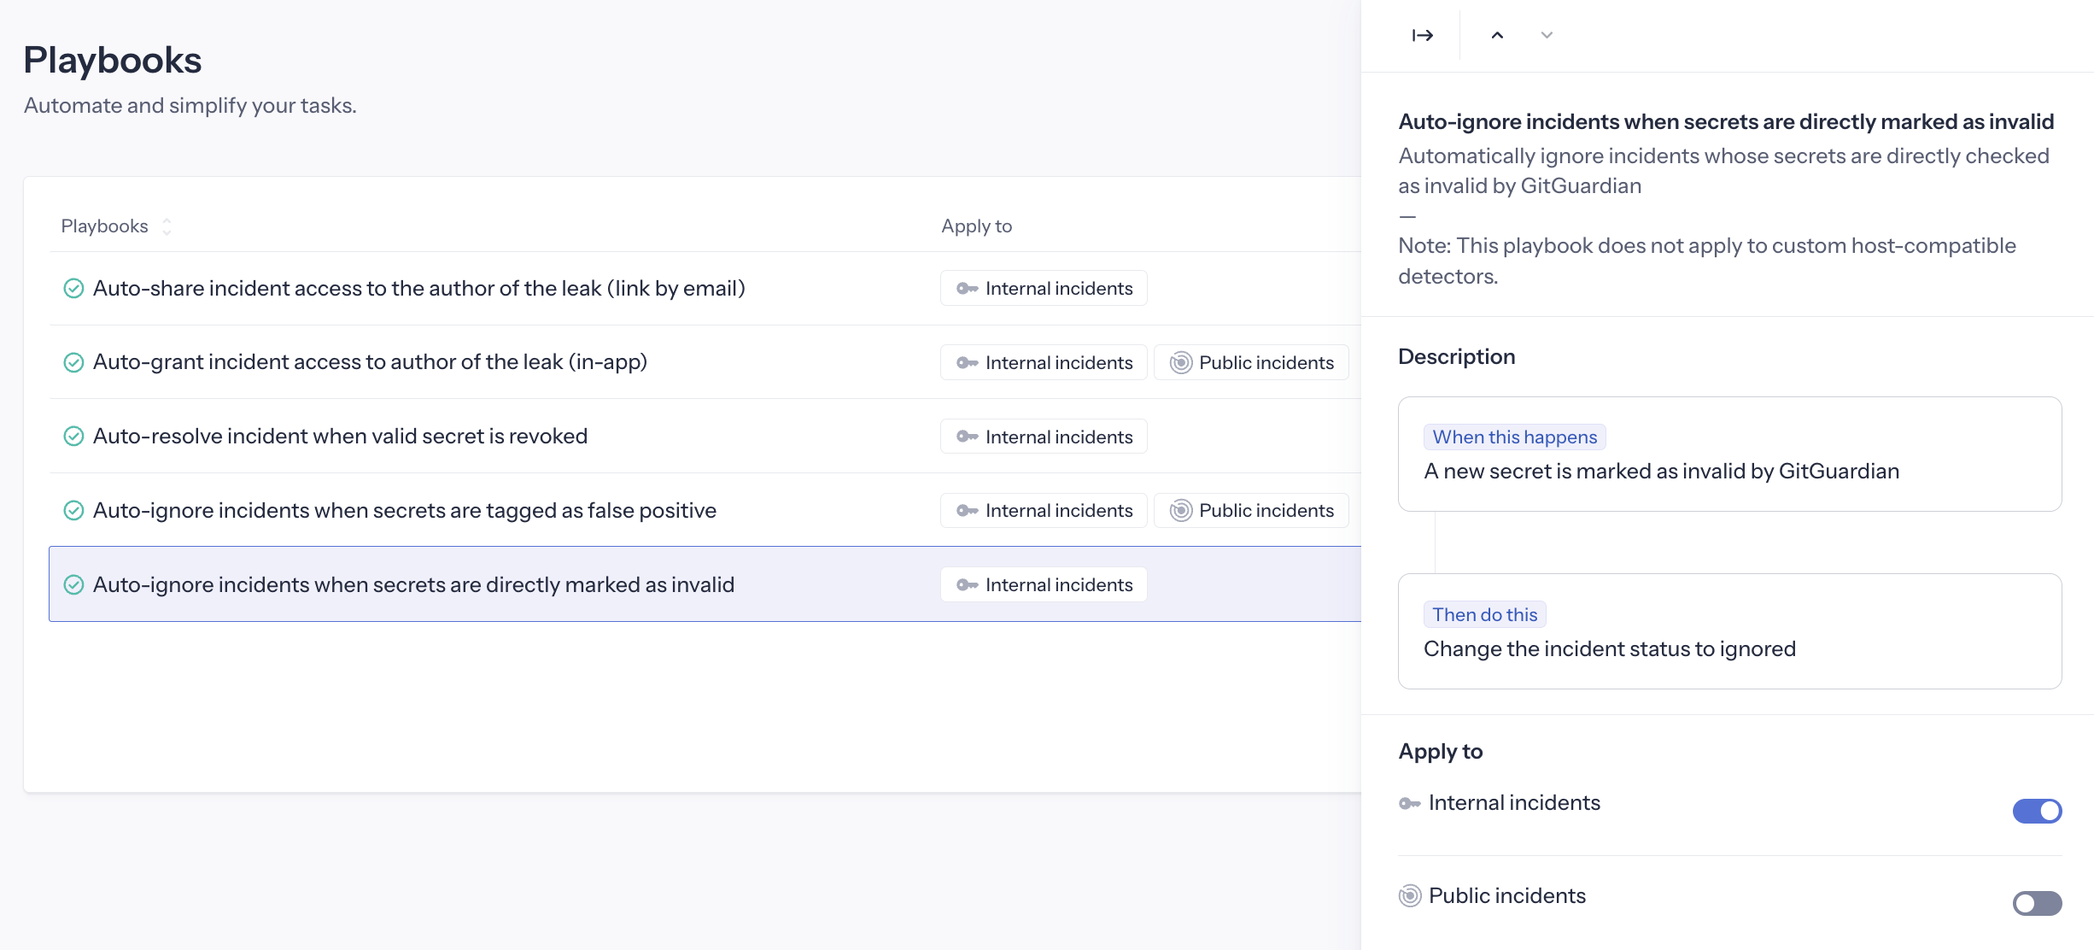The height and width of the screenshot is (950, 2094).
Task: Open Auto-resolve incident when secret revoked
Action: pyautogui.click(x=340, y=437)
